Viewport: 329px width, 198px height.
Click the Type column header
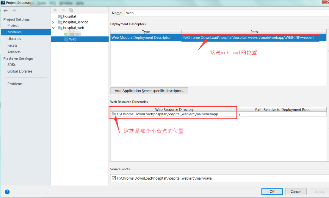pos(146,32)
